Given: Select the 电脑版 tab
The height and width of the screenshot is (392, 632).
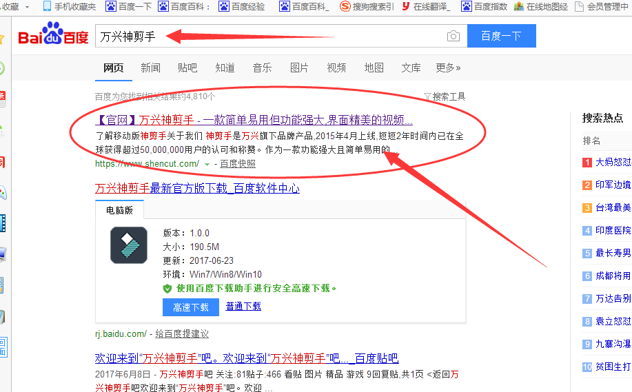Looking at the screenshot, I should tap(119, 210).
